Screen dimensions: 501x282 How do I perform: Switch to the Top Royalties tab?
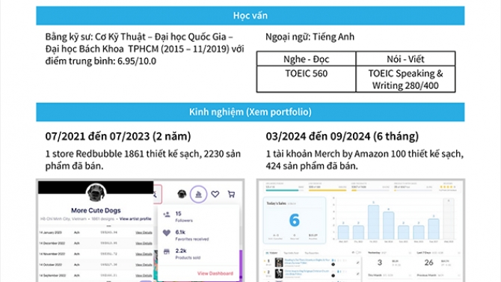click(312, 253)
